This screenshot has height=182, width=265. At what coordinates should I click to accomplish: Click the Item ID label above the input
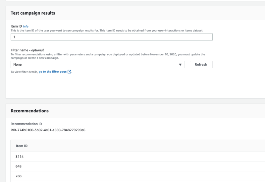pos(16,26)
